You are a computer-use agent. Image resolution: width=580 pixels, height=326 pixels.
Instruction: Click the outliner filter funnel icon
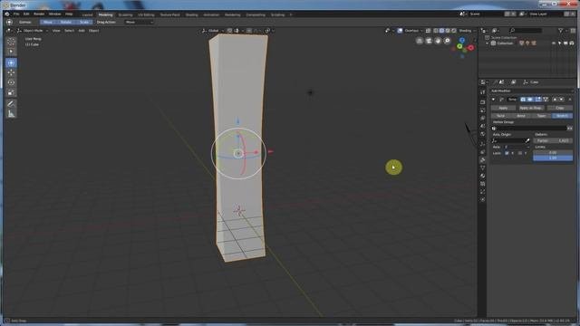561,30
